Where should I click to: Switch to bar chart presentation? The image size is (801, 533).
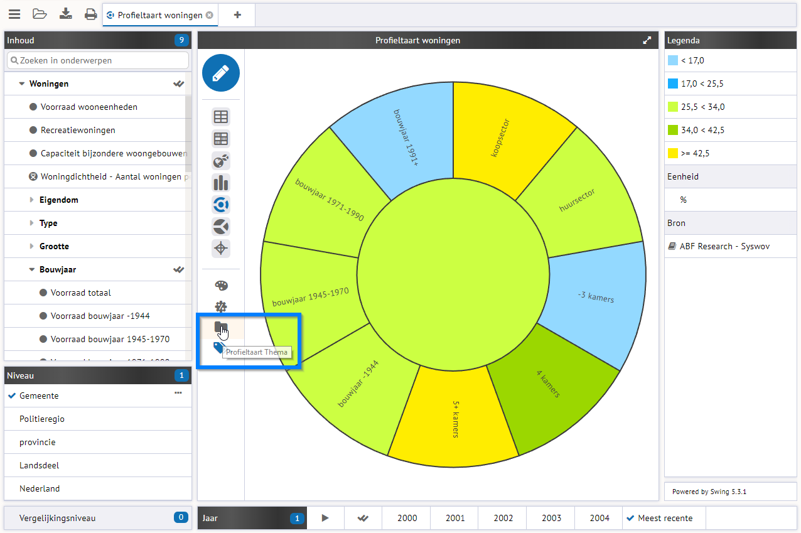[x=221, y=183]
